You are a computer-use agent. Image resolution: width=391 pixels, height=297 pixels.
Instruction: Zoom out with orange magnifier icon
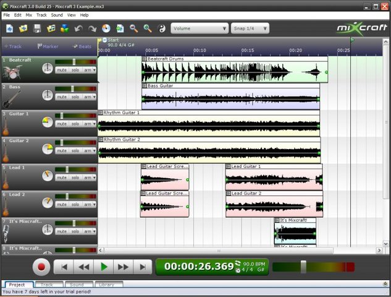(134, 28)
